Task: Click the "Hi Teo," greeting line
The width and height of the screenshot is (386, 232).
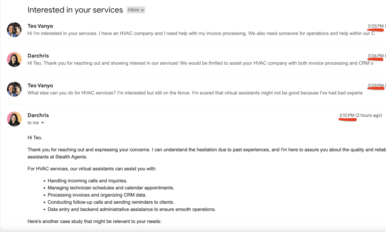Action: coord(35,138)
